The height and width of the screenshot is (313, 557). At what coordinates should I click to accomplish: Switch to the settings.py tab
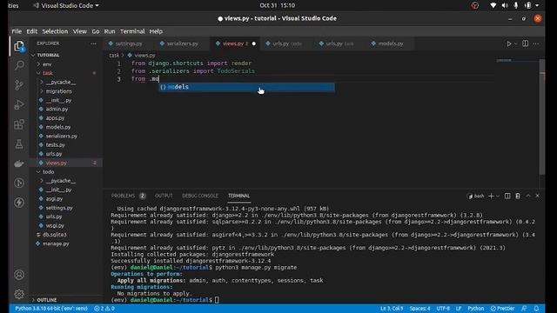click(128, 43)
